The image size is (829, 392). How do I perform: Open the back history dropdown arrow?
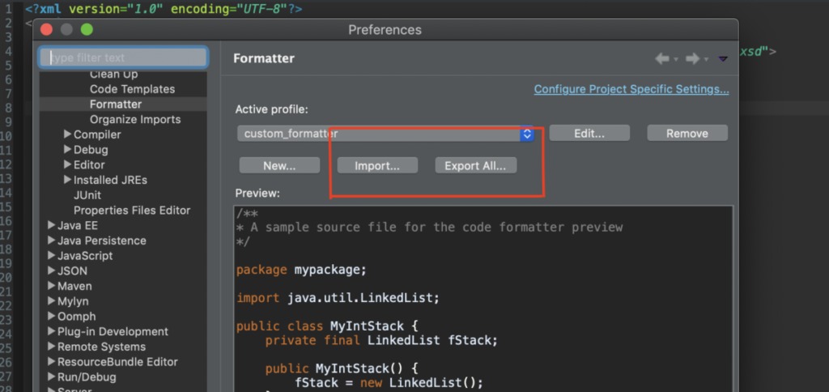(676, 59)
